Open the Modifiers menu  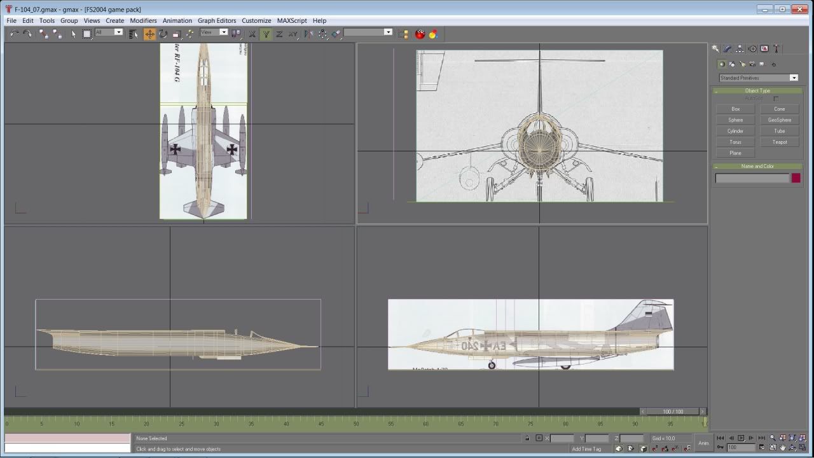pos(143,20)
